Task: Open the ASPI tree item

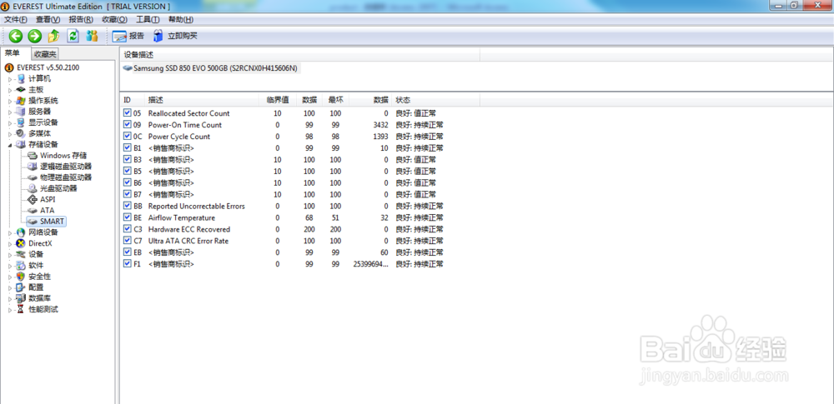Action: point(41,199)
